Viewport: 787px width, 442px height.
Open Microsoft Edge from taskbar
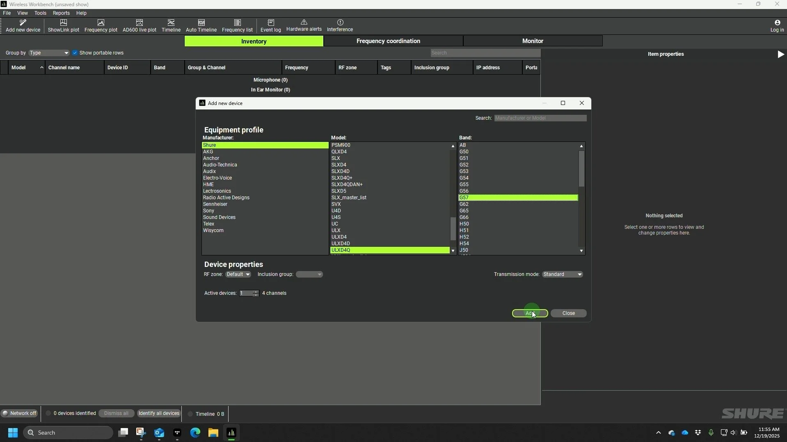(195, 433)
